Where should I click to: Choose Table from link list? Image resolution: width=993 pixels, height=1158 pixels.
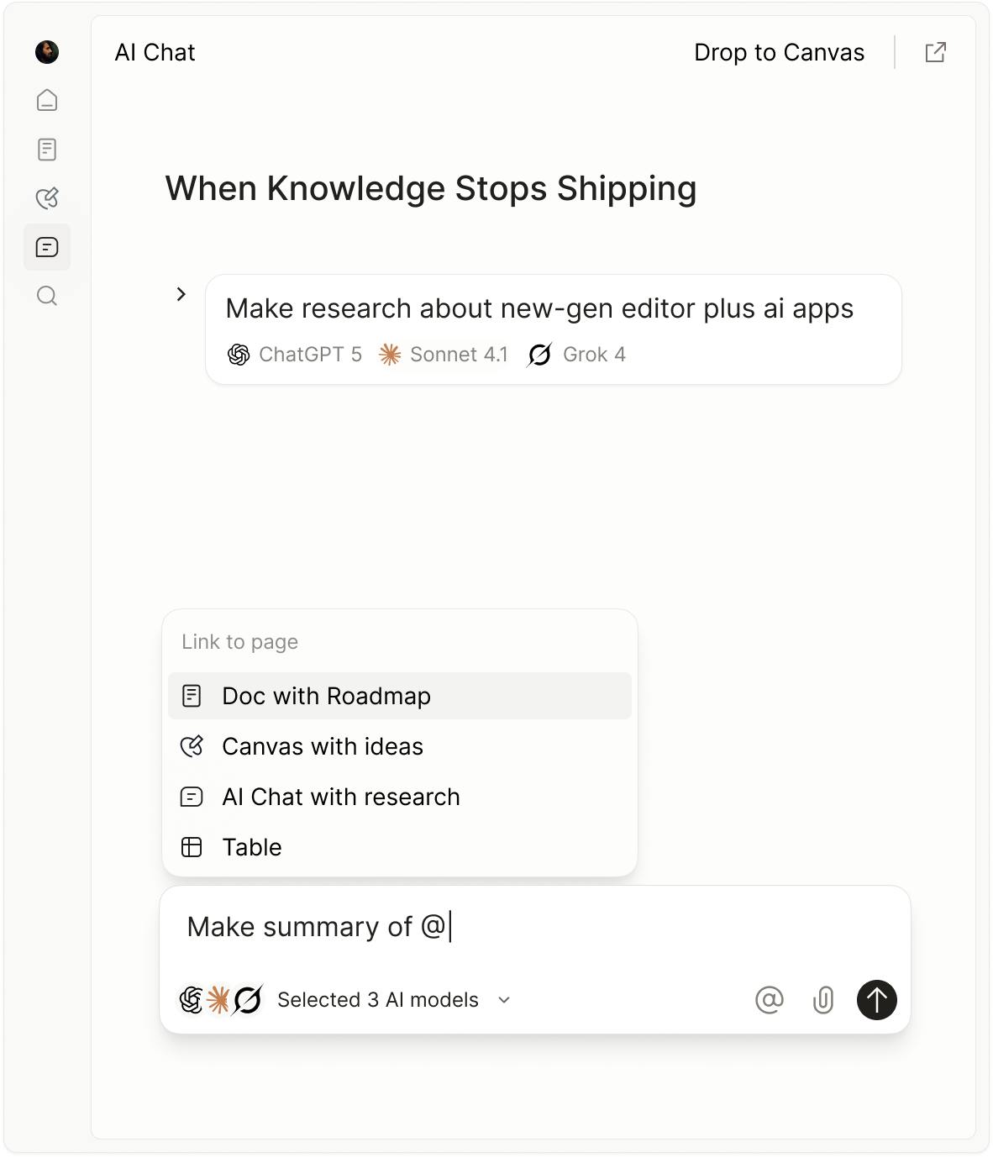tap(400, 847)
